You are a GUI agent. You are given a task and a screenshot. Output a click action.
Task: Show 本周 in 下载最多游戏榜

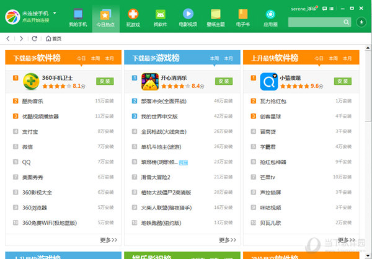(215, 58)
